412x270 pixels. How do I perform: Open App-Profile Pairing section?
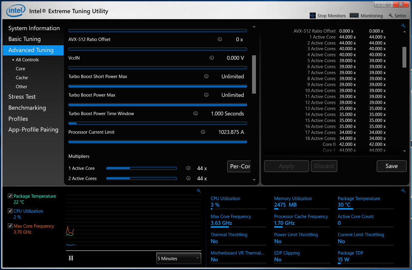tap(33, 129)
